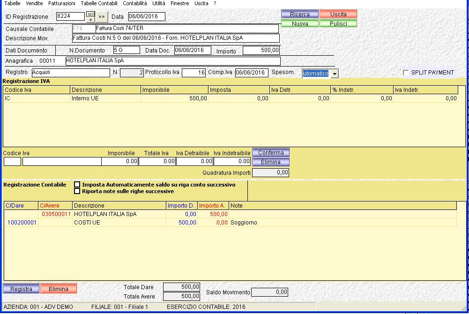Image resolution: width=469 pixels, height=314 pixels.
Task: Open the Tabelle Contabili menu
Action: (x=99, y=3)
